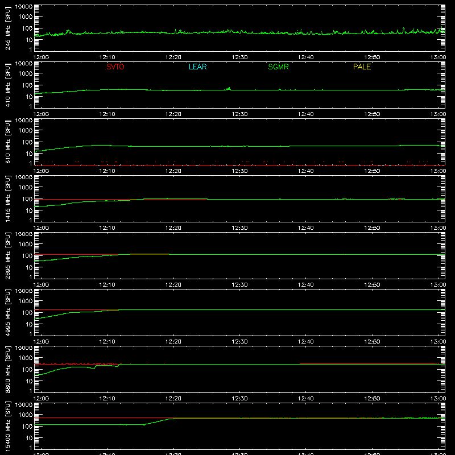
Task: Click the red SVTO station legend label
Action: (x=115, y=67)
